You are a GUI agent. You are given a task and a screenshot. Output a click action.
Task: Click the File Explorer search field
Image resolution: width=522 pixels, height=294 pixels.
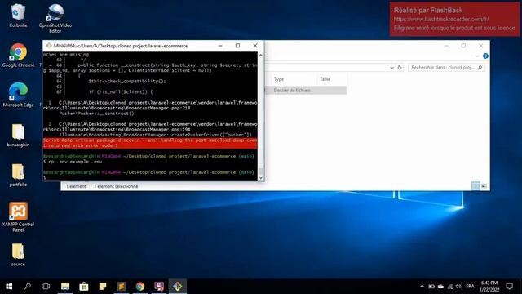coord(446,67)
